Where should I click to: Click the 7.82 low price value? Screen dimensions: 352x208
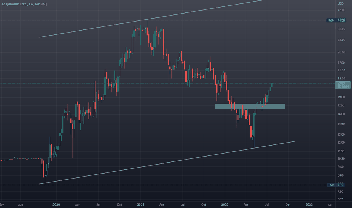click(340, 185)
